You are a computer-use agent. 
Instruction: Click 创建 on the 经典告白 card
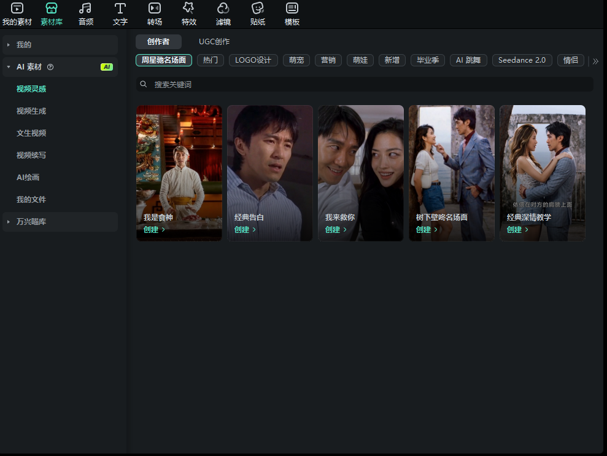pos(245,230)
